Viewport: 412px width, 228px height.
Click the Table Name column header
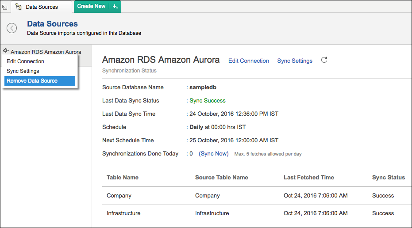[x=123, y=178]
